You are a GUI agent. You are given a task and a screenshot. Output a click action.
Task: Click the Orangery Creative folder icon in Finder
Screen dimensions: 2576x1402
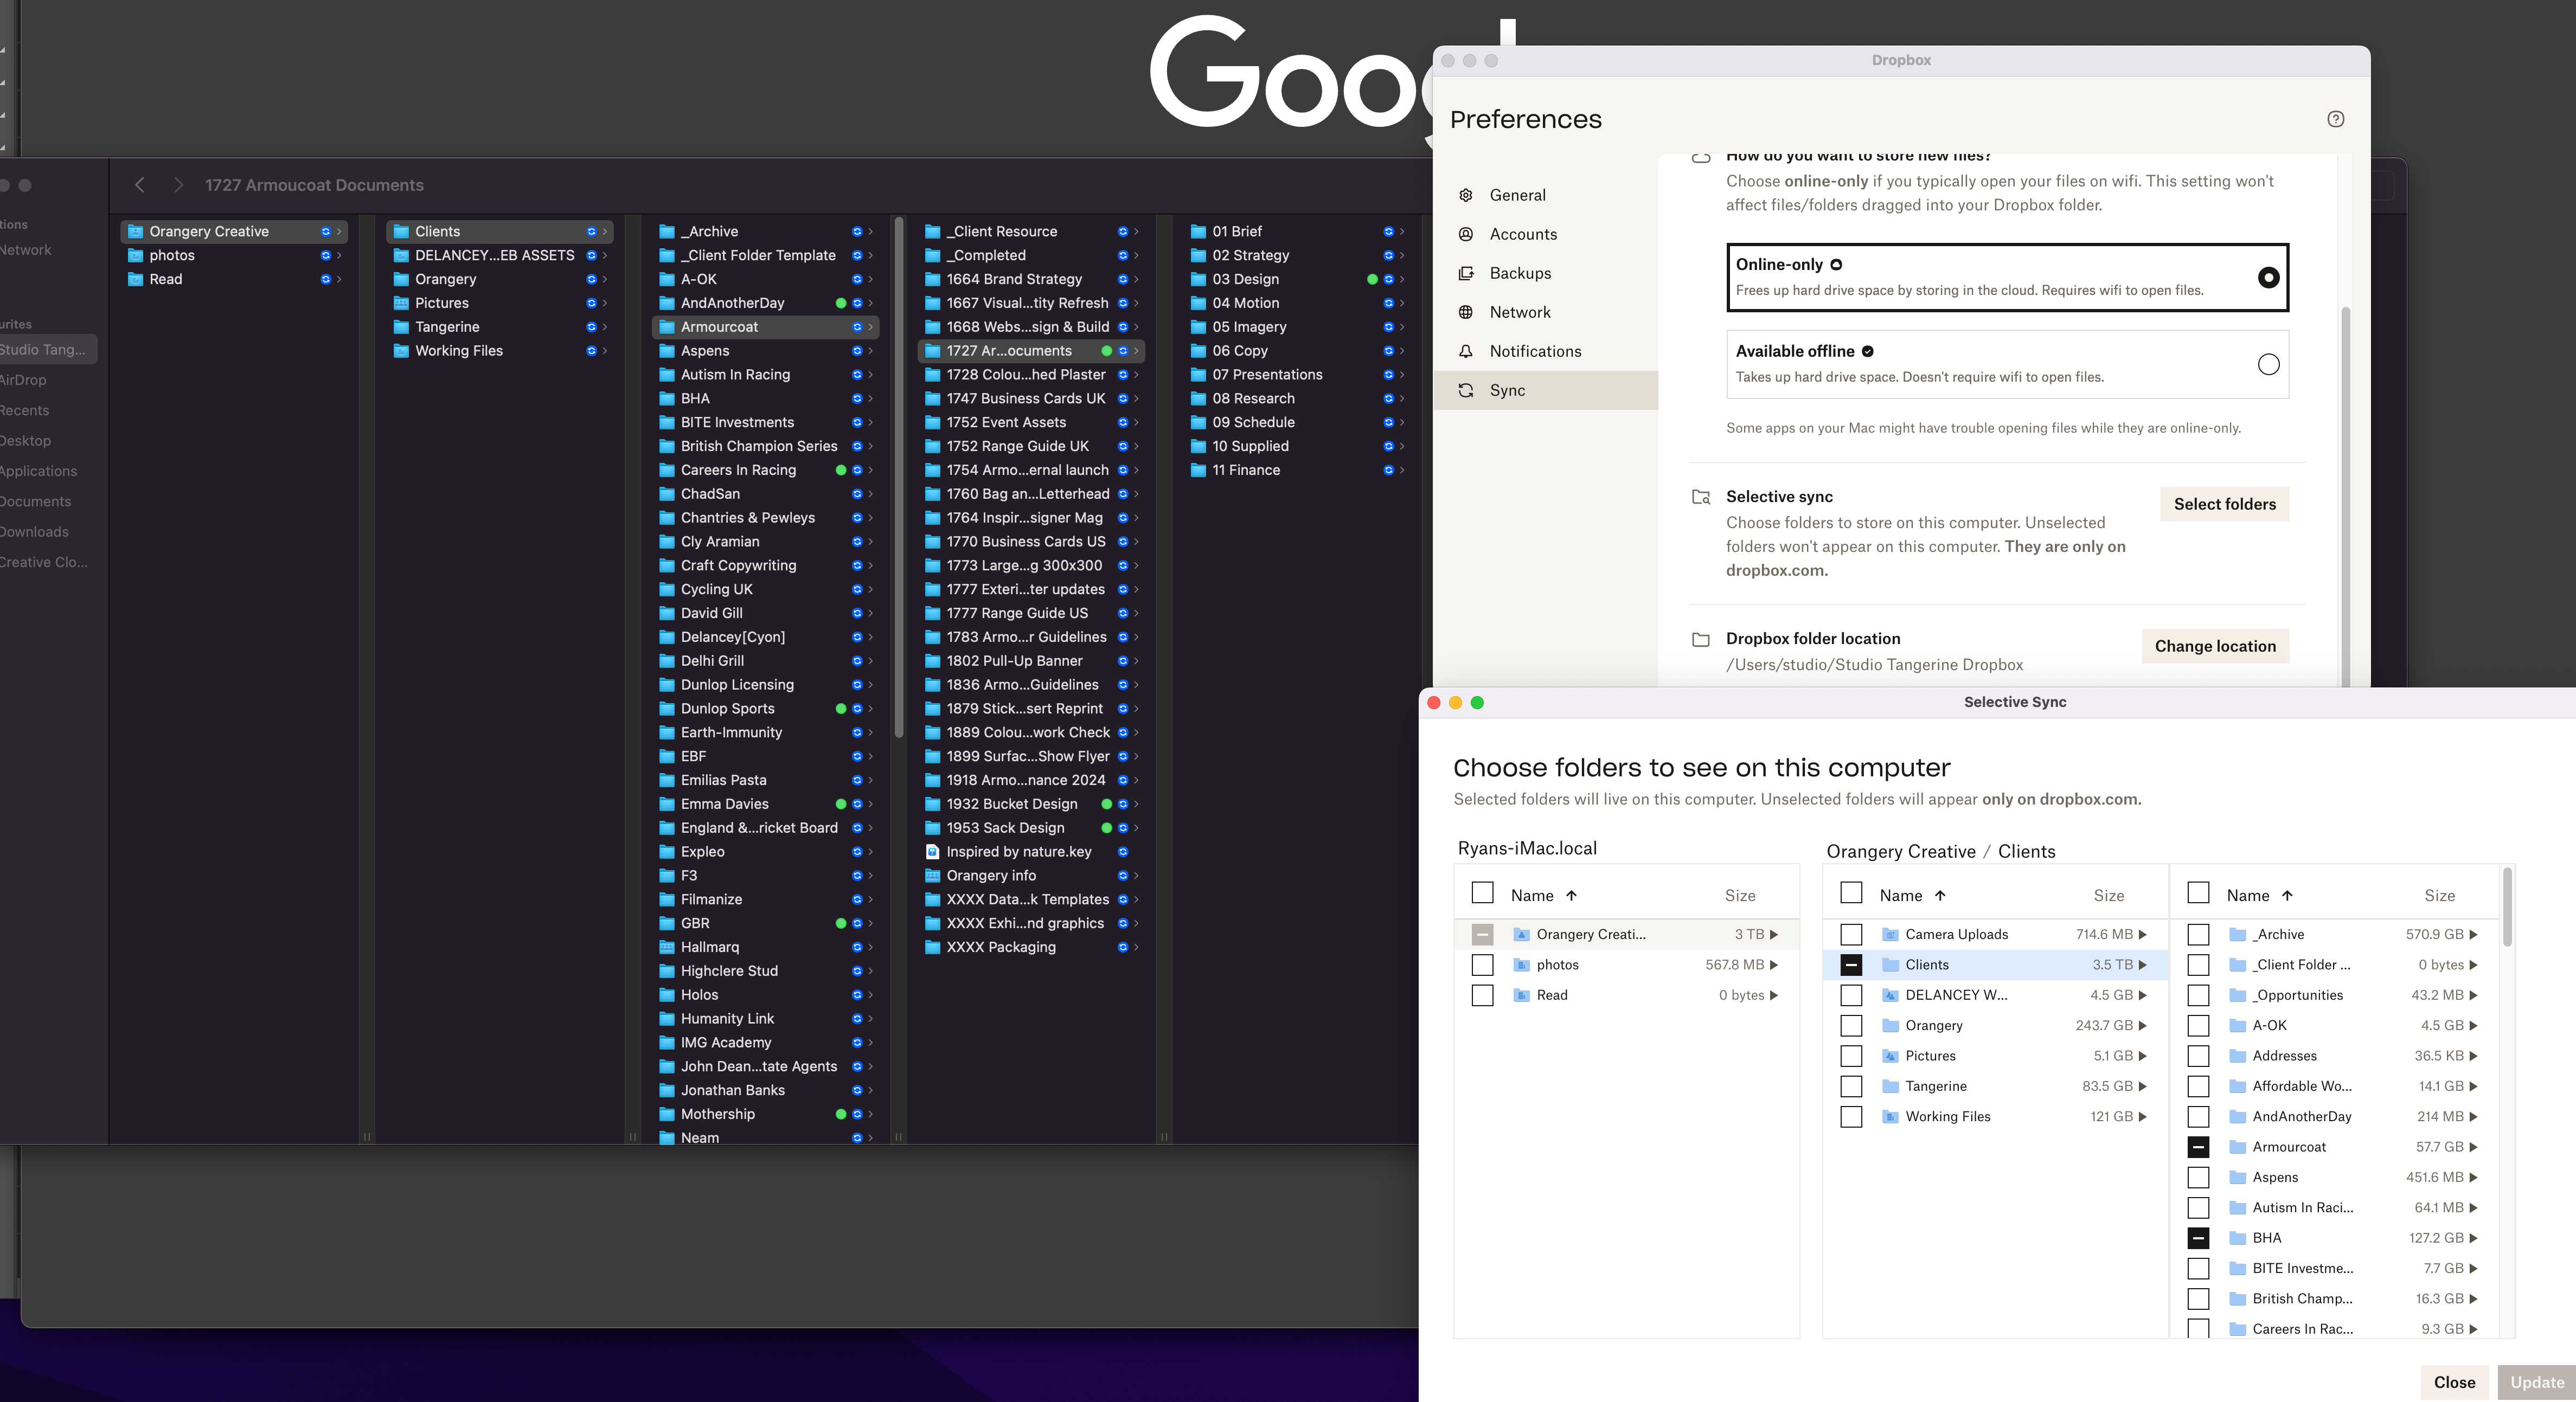135,231
